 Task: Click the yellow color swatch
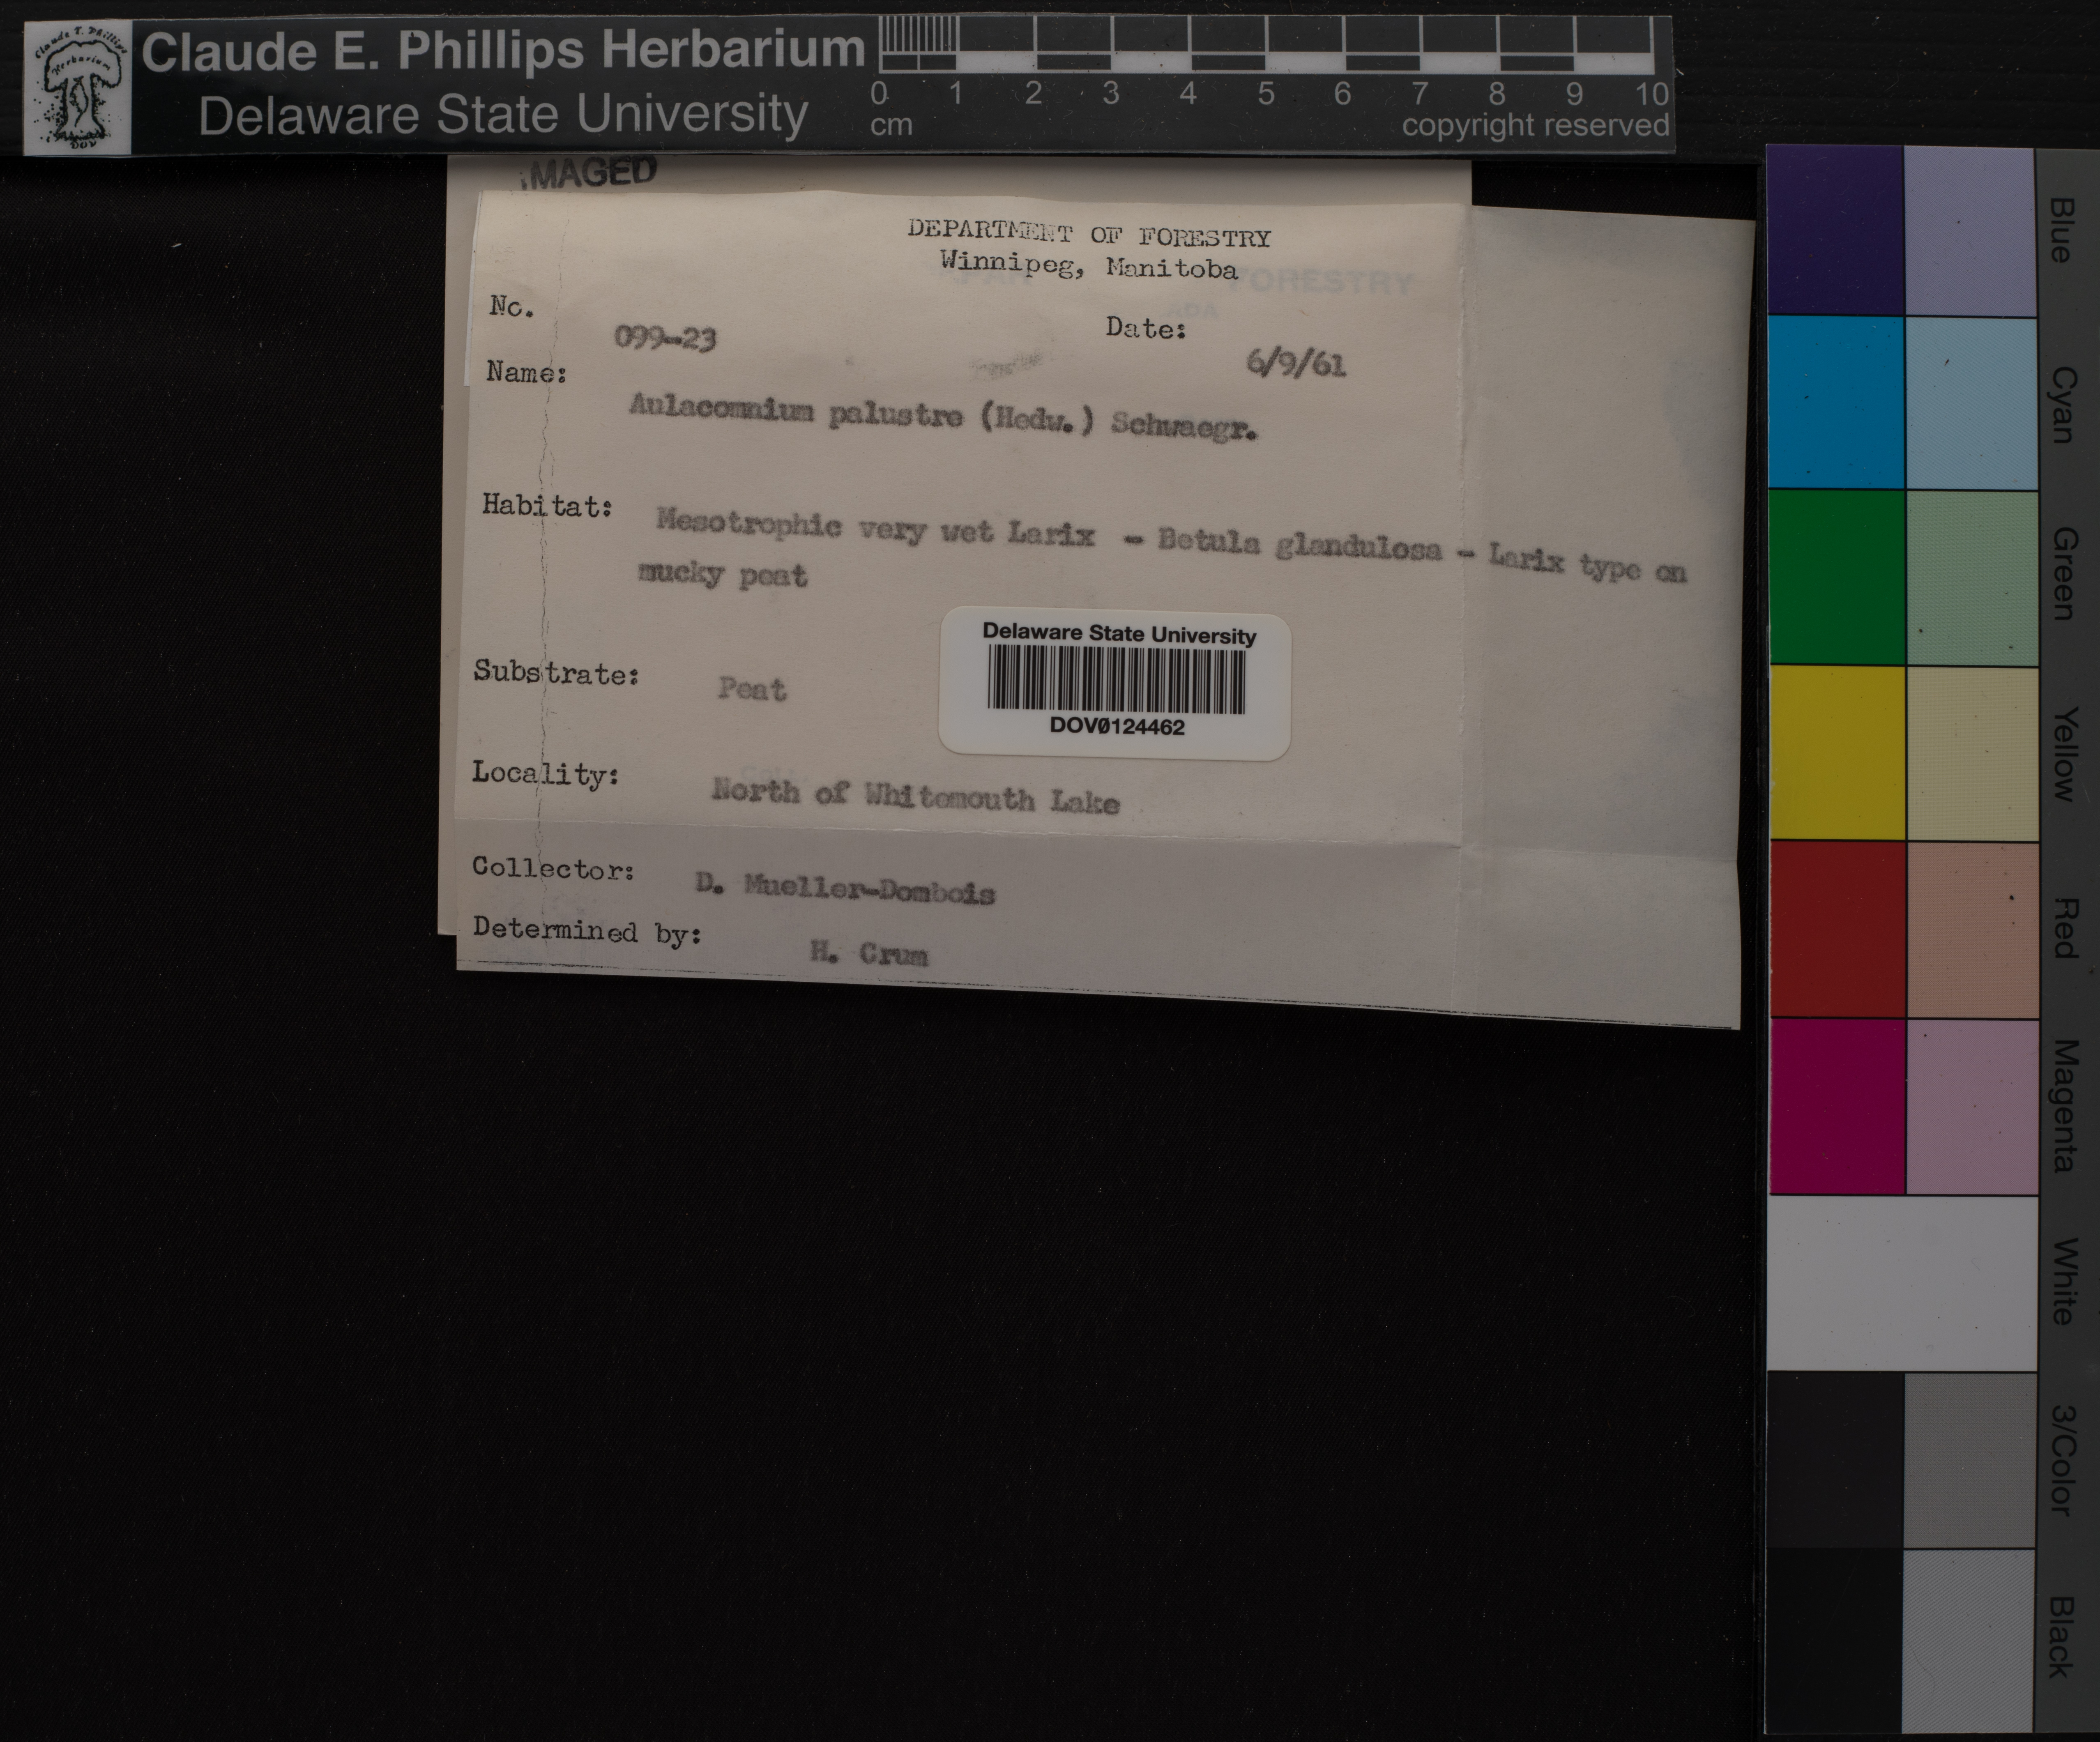[x=1836, y=752]
